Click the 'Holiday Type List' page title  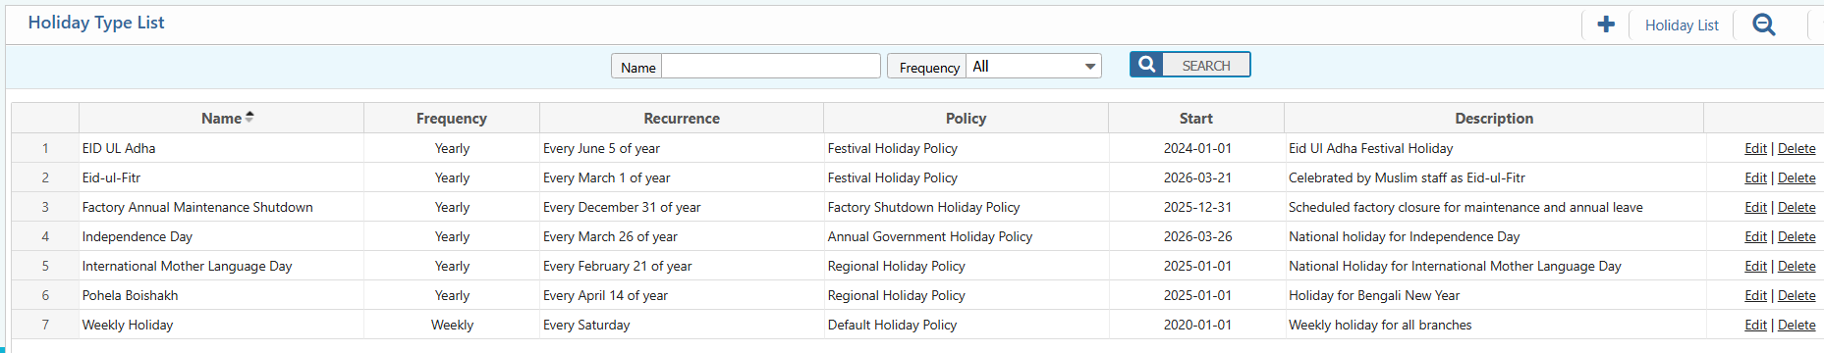point(96,23)
